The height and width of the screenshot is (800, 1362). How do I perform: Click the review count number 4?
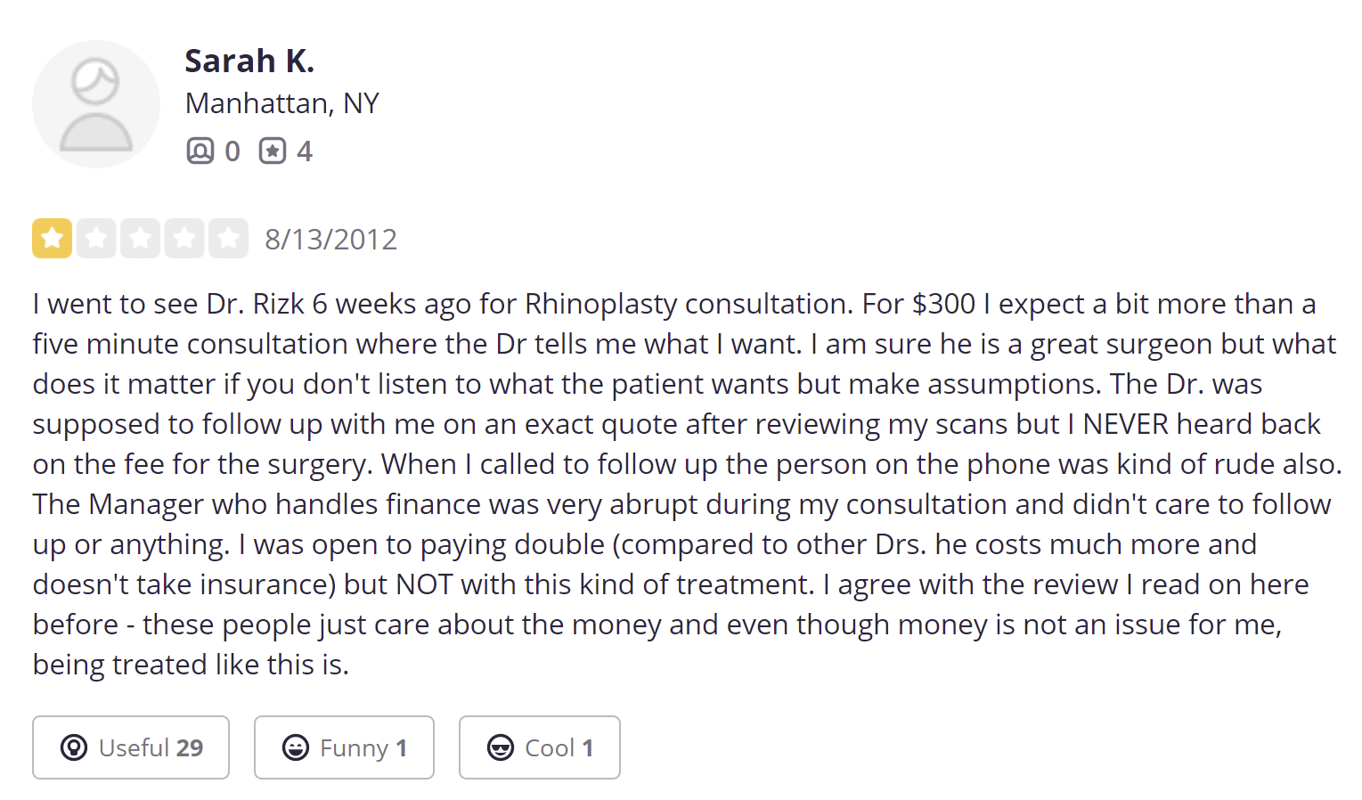point(305,151)
